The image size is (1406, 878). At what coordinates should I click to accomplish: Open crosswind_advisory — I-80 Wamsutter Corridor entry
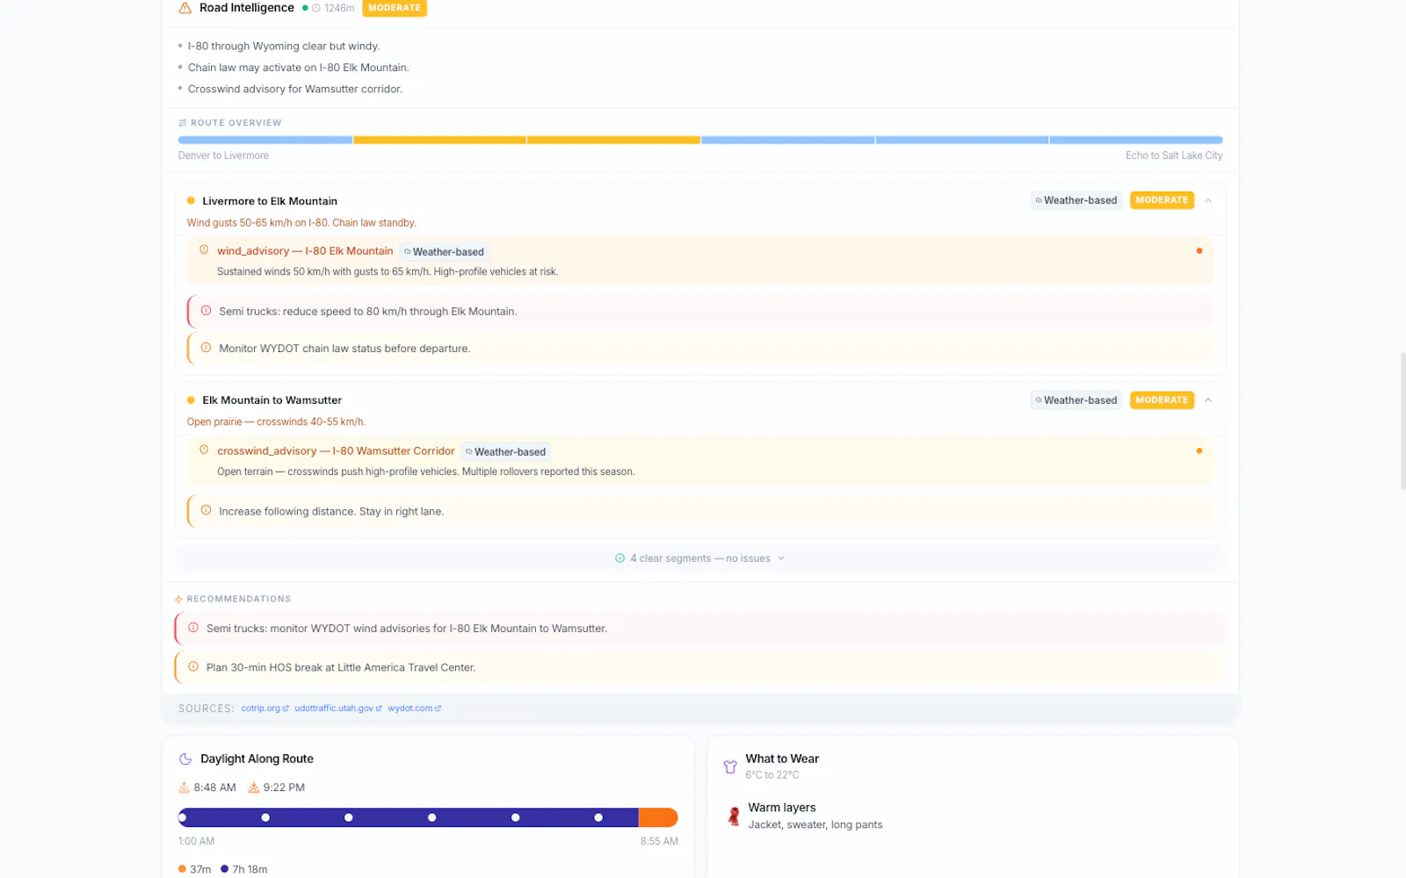(x=700, y=460)
